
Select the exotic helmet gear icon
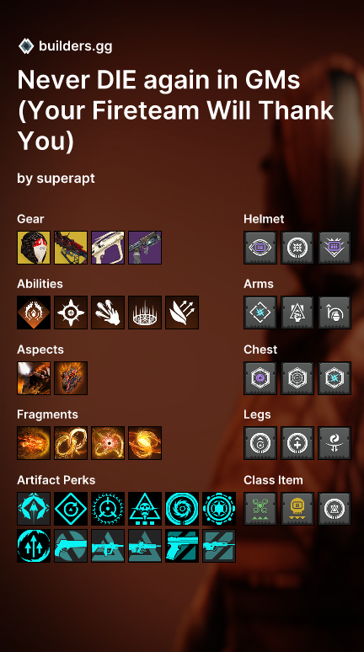tap(34, 248)
